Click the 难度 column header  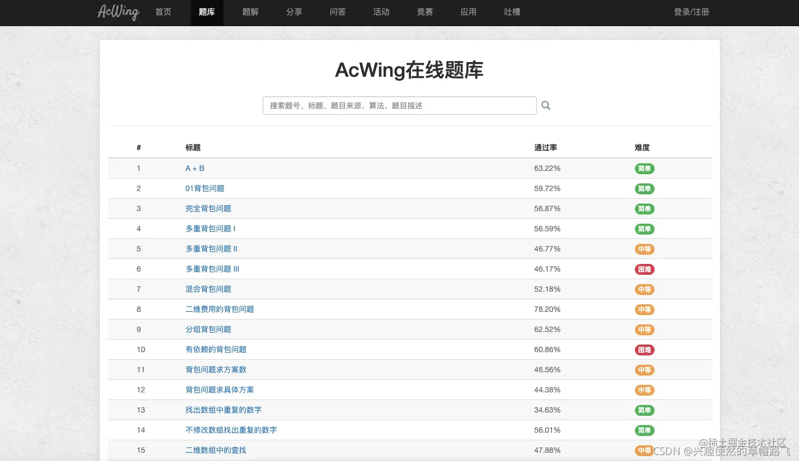click(x=642, y=147)
